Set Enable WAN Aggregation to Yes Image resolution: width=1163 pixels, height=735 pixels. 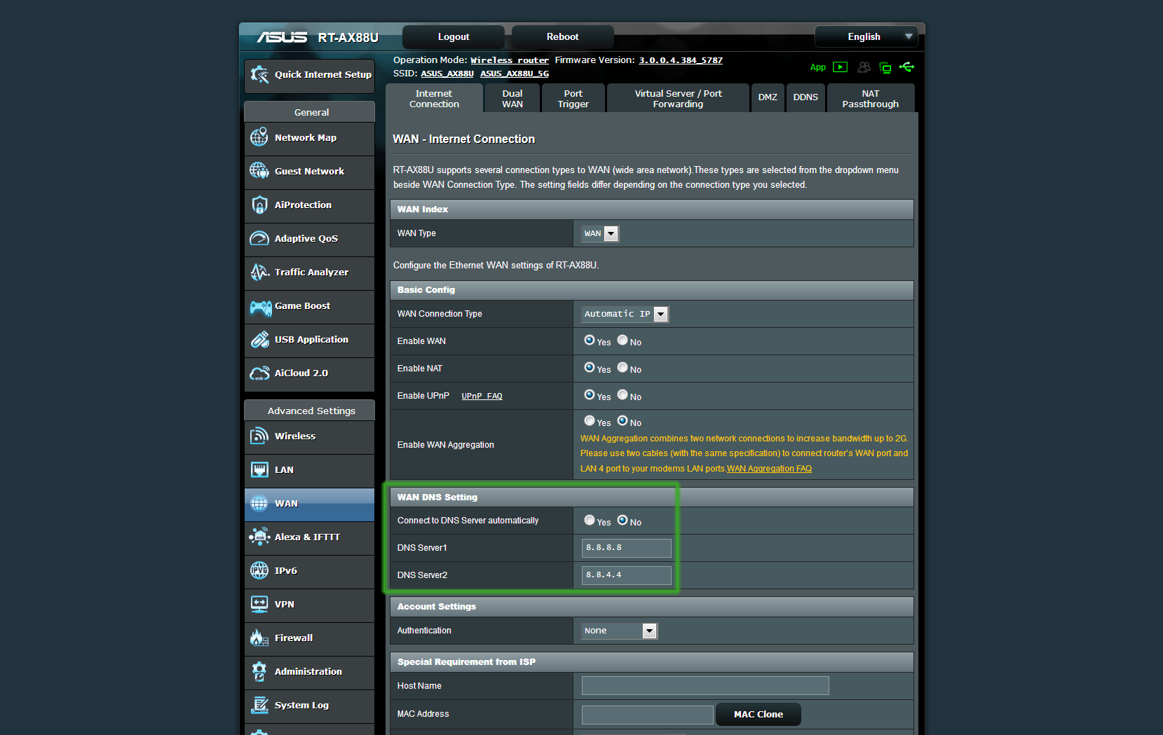[590, 420]
